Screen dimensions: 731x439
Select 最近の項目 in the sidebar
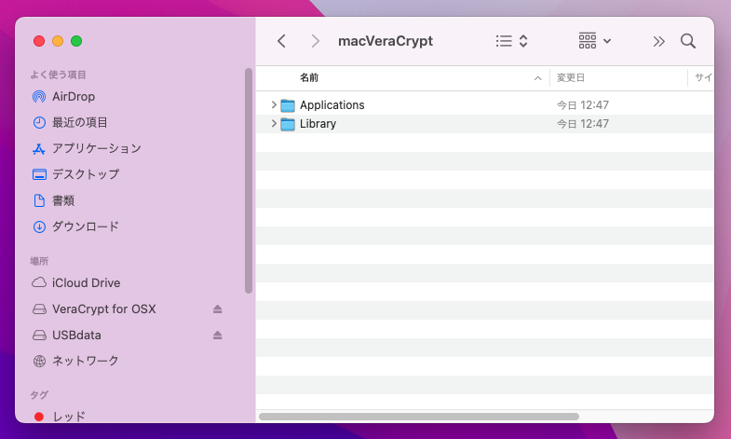coord(80,122)
